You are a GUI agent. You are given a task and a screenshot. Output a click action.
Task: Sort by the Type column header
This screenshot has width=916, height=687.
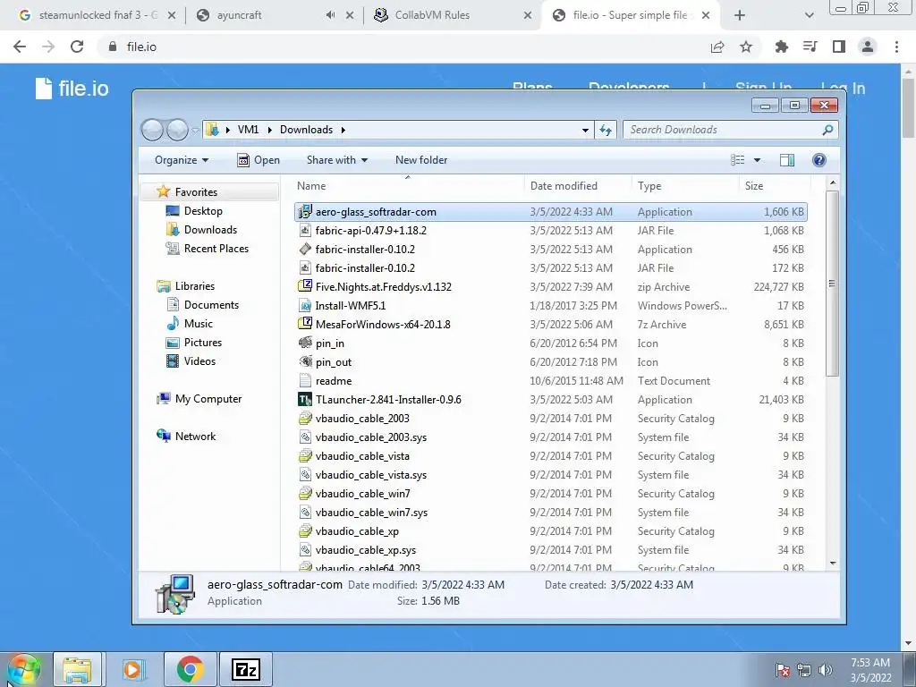coord(685,186)
